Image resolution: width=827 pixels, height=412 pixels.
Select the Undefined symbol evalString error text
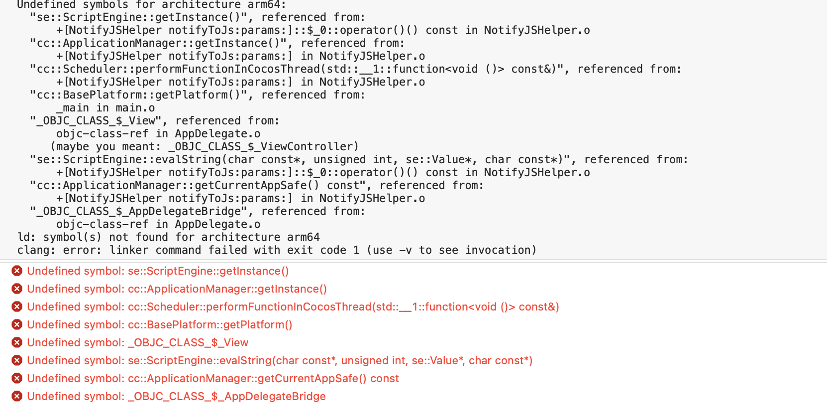pyautogui.click(x=280, y=360)
